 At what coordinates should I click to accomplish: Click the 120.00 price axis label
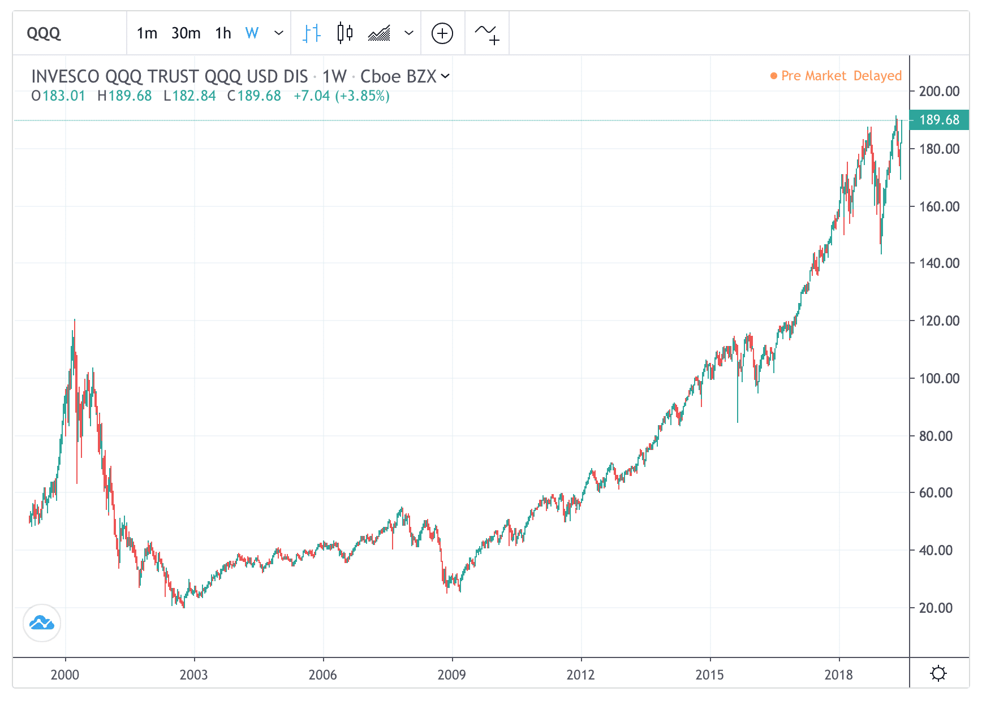pos(939,321)
